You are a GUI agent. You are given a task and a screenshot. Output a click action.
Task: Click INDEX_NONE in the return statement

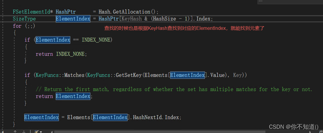pyautogui.click(x=70, y=54)
